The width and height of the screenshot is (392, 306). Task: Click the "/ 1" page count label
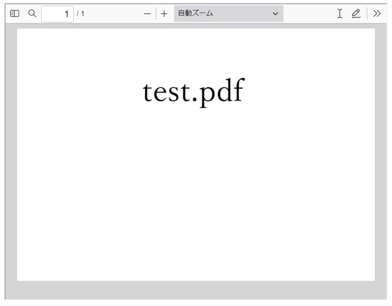tap(80, 13)
